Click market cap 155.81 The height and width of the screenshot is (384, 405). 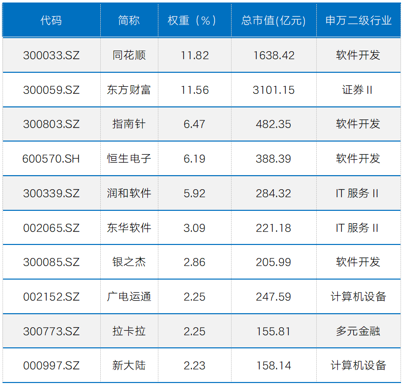(274, 331)
